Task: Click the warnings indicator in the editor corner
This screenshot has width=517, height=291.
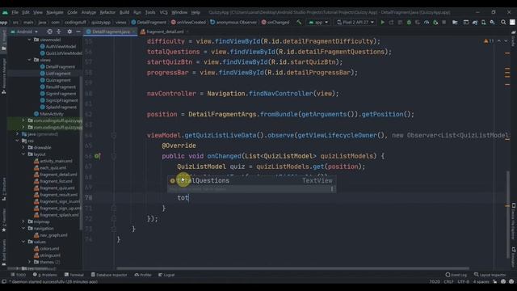Action: 489,41
